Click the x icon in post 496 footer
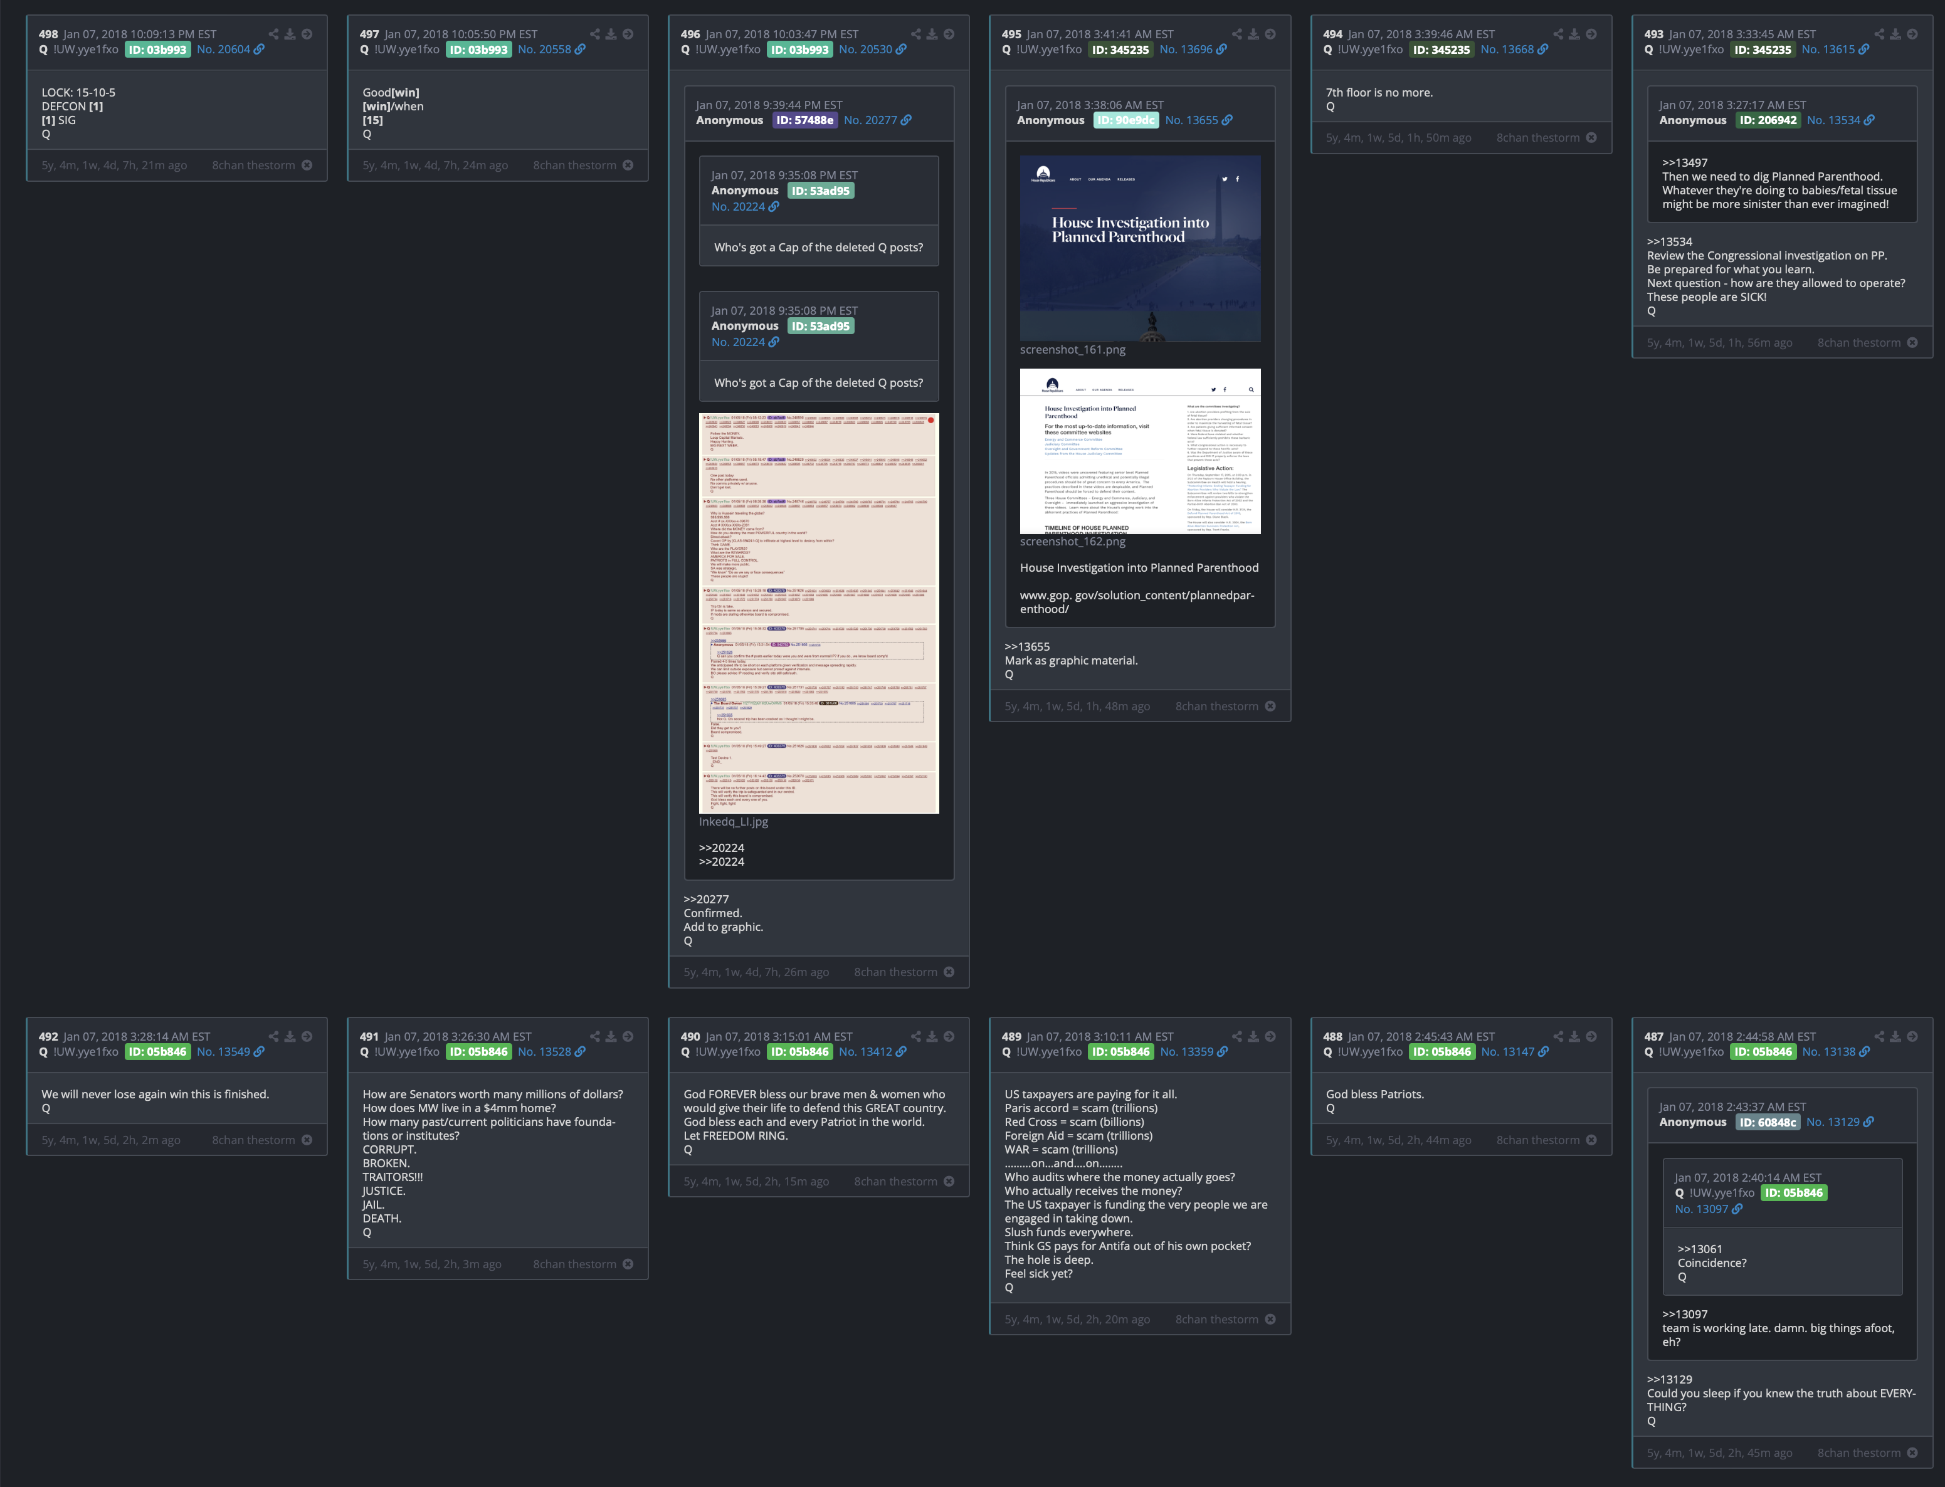 pyautogui.click(x=949, y=972)
